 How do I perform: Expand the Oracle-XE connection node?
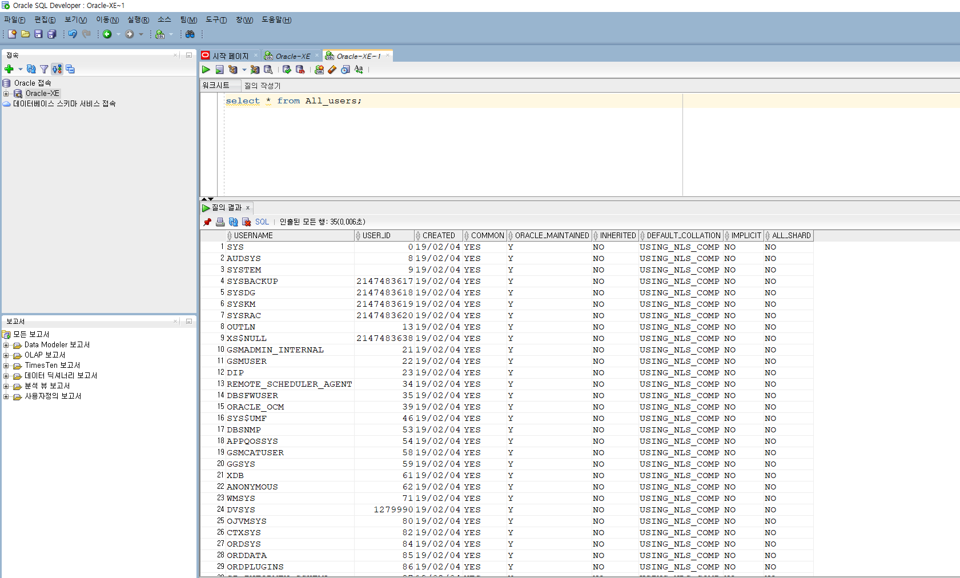coord(6,94)
